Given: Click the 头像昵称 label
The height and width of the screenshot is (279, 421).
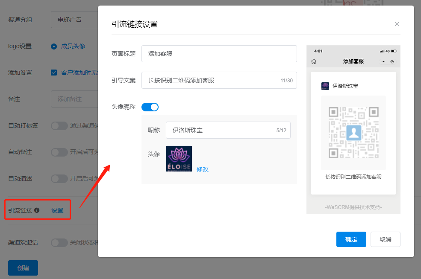Looking at the screenshot, I should click(x=124, y=107).
